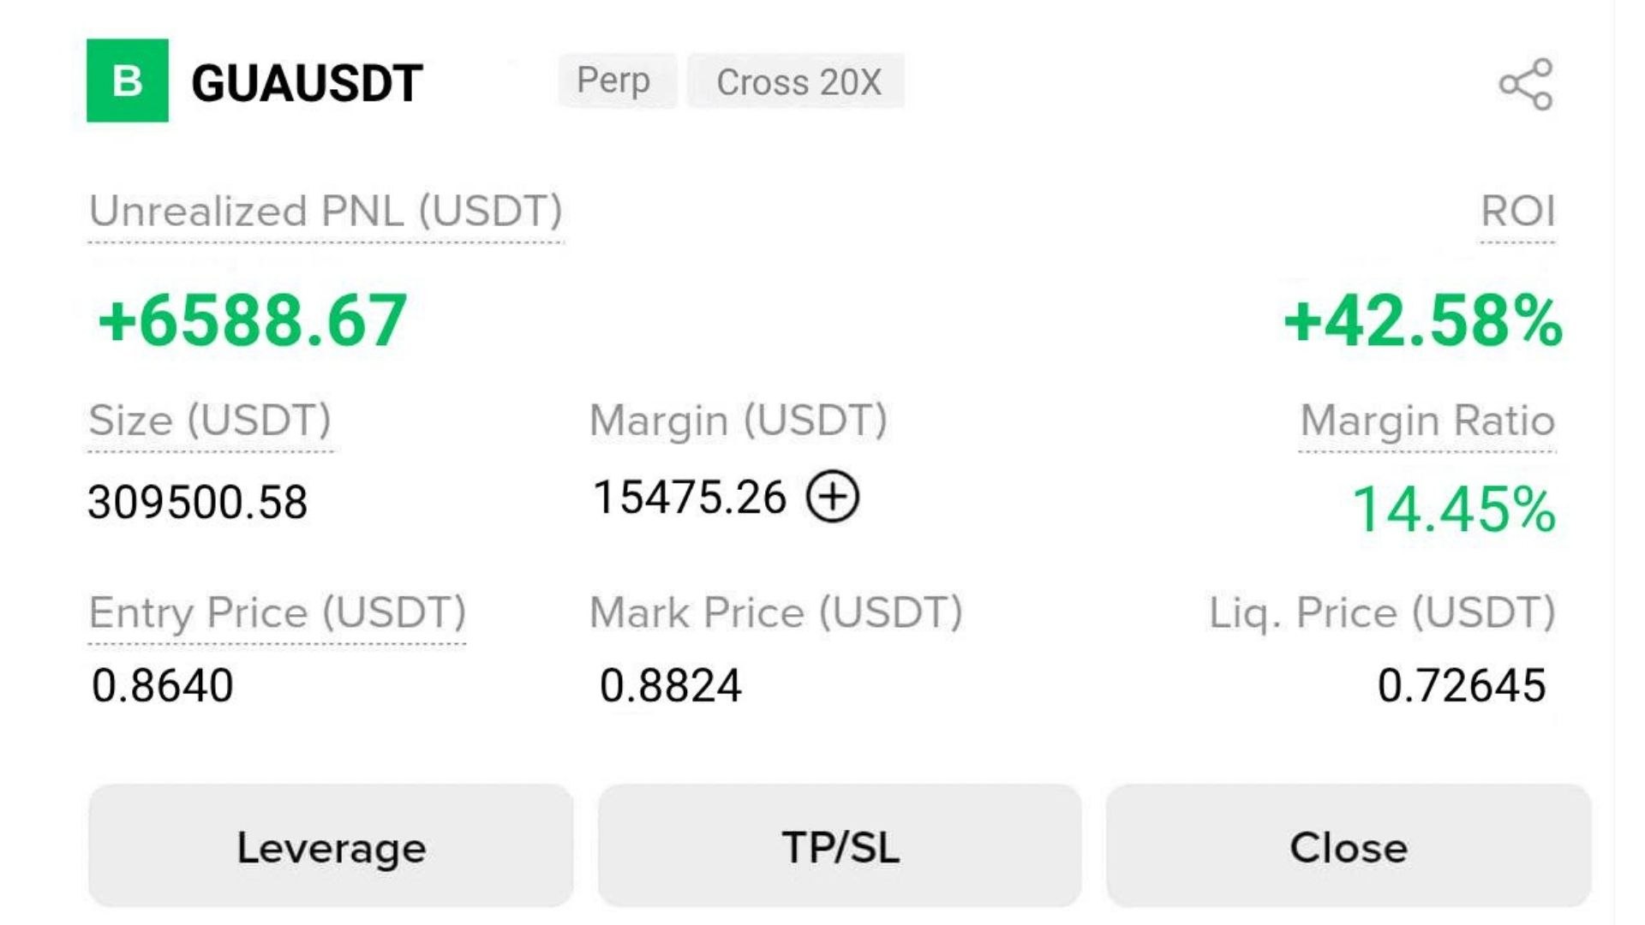Switch units via Size (USDT) label
This screenshot has width=1645, height=925.
coord(210,421)
